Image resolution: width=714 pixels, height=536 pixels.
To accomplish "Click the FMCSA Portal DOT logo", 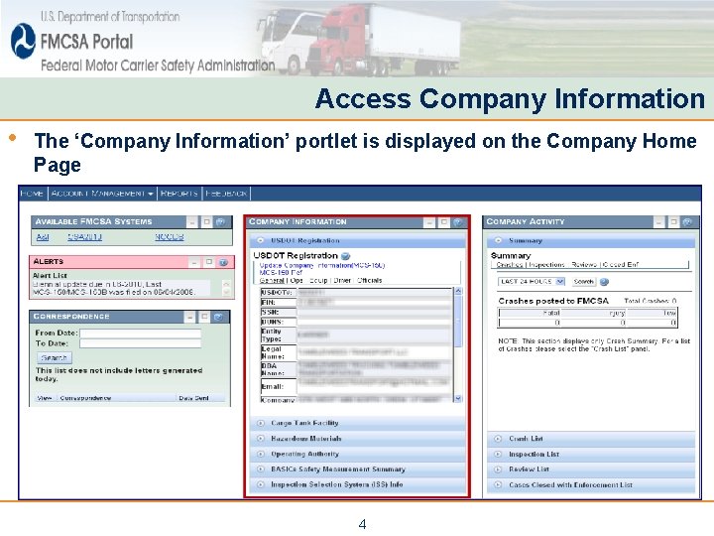I will tap(23, 41).
